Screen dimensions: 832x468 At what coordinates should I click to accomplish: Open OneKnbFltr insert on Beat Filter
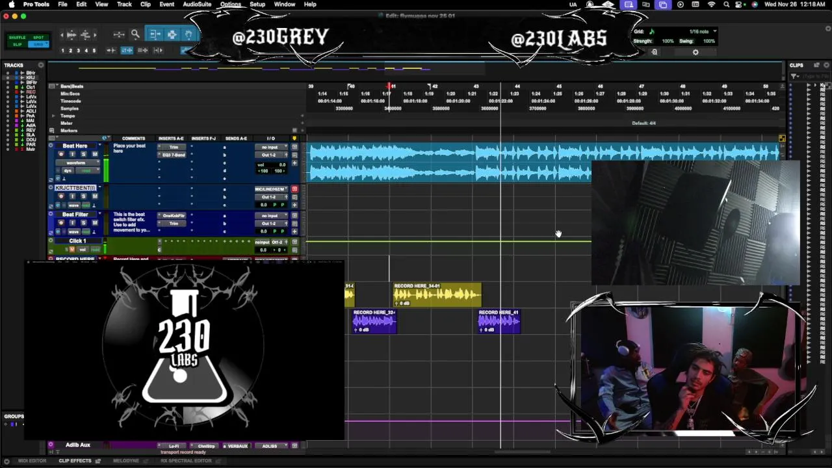[174, 216]
